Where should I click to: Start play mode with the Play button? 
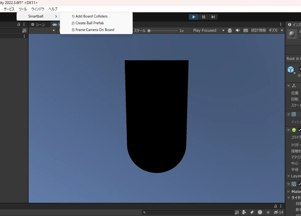coord(193,17)
